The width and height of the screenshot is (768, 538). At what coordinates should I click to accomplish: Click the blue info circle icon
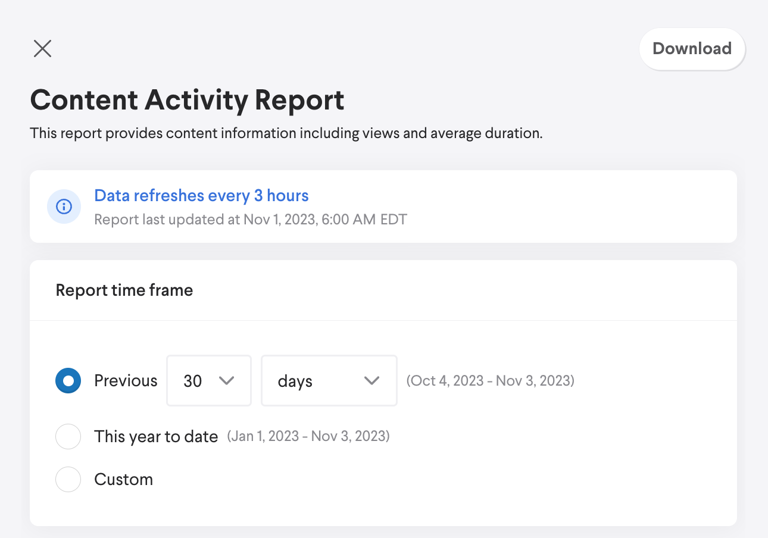point(64,207)
